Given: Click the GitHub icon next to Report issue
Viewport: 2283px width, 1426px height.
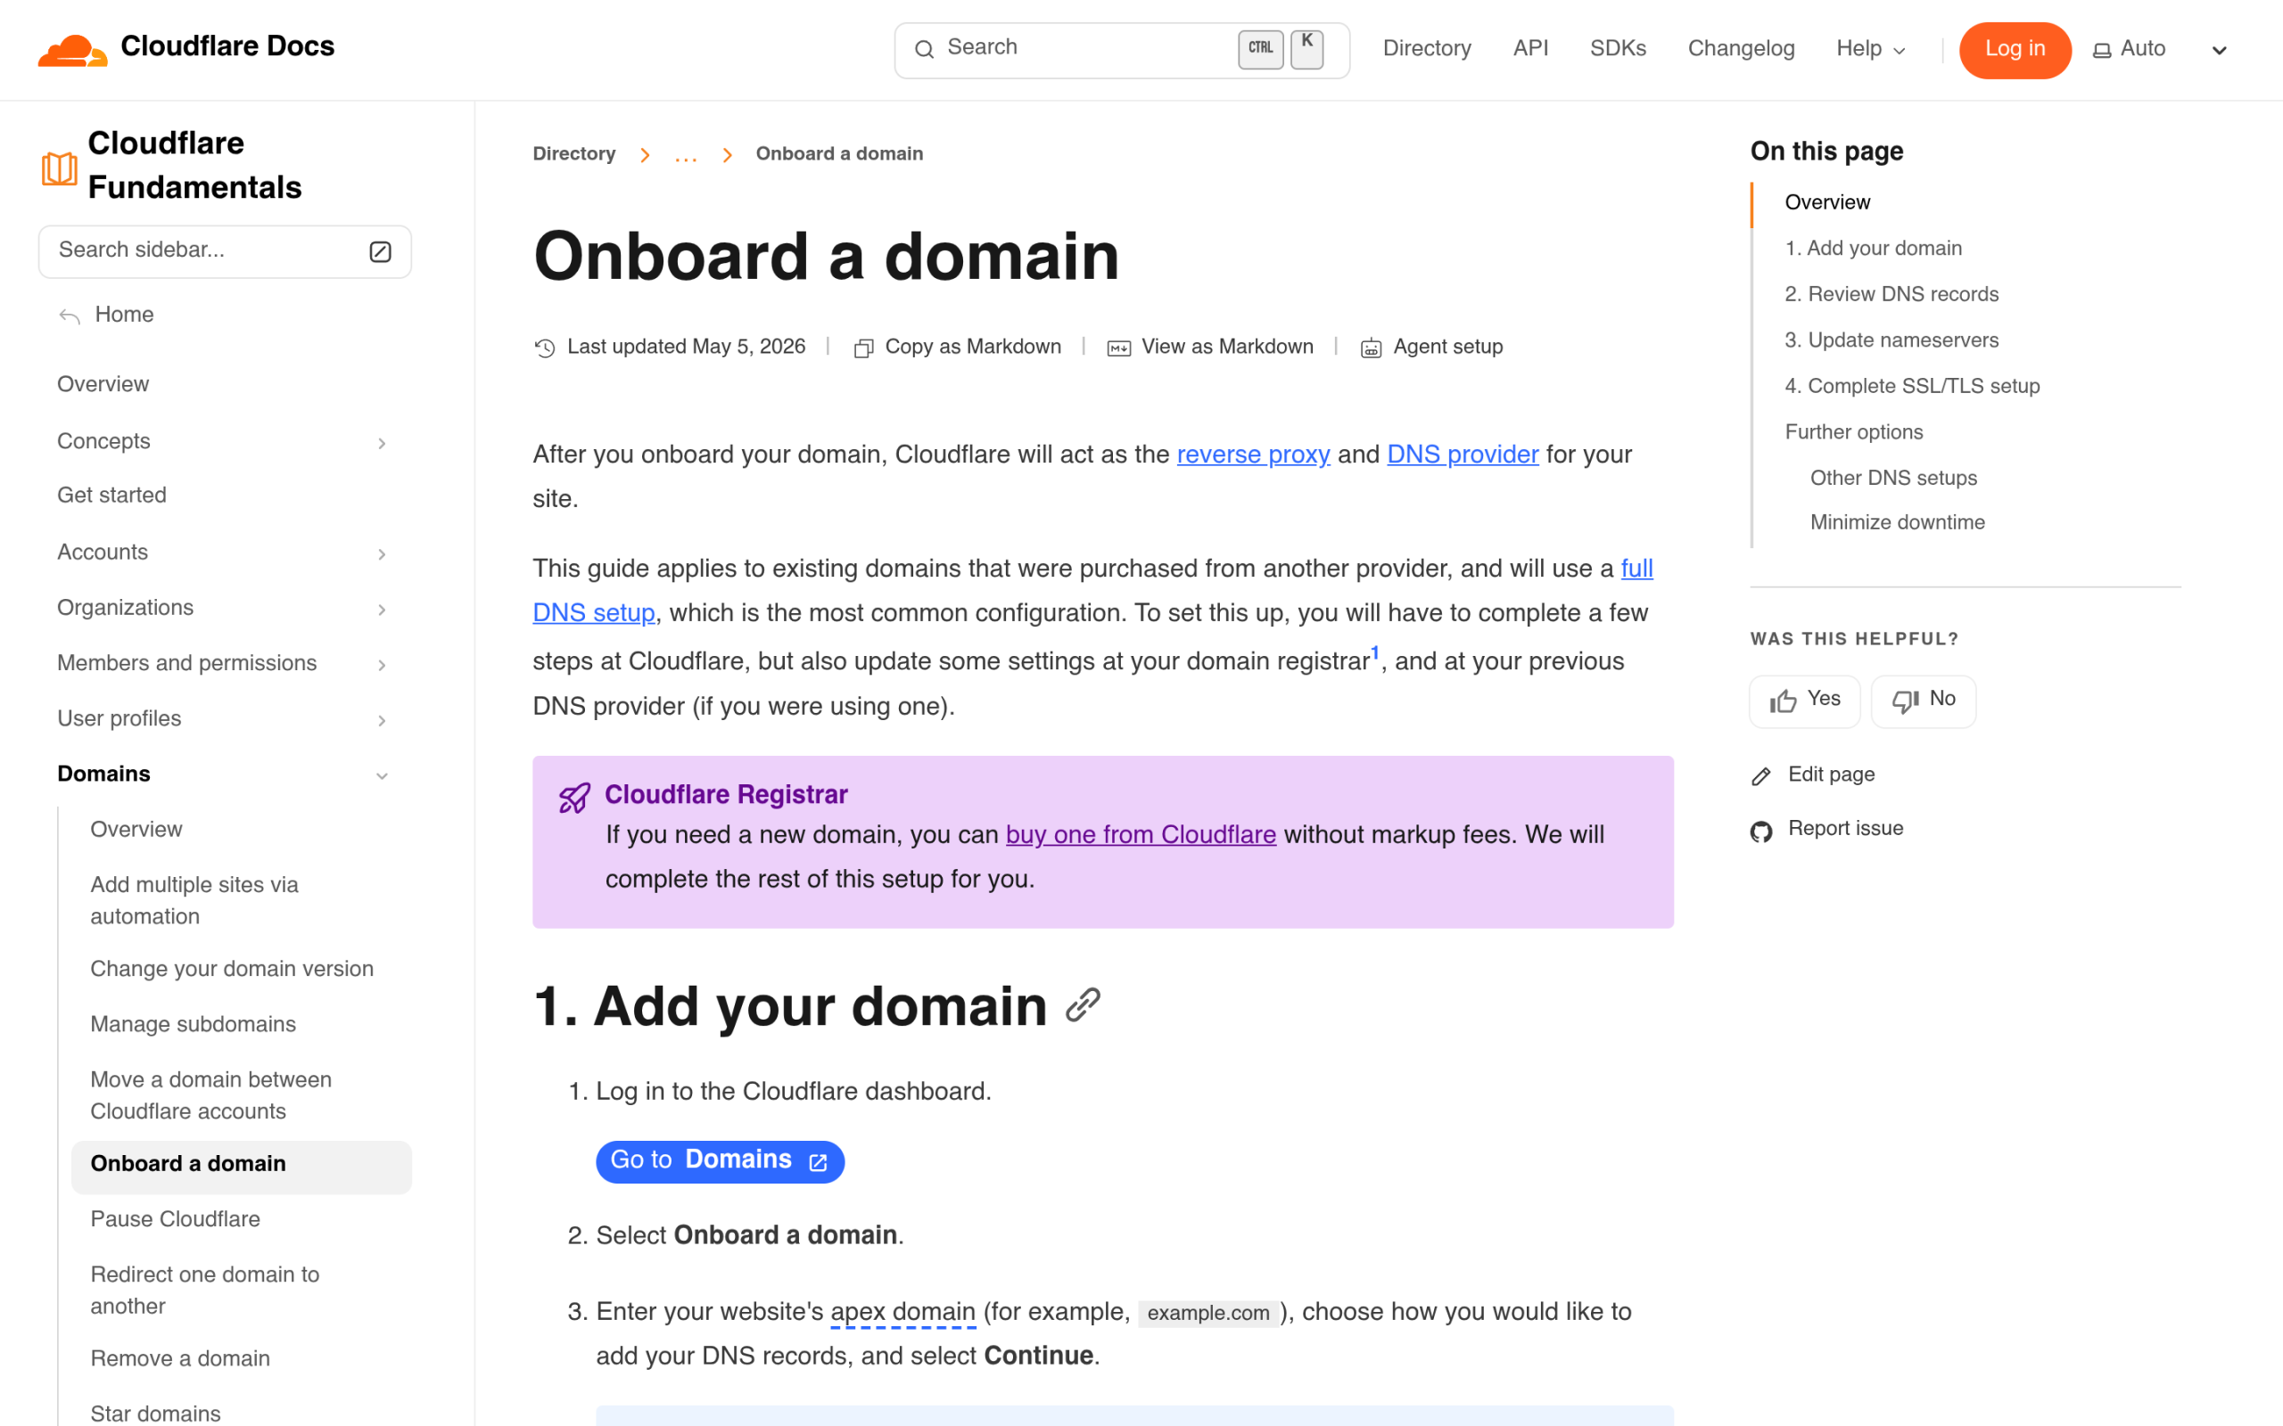Looking at the screenshot, I should point(1761,831).
